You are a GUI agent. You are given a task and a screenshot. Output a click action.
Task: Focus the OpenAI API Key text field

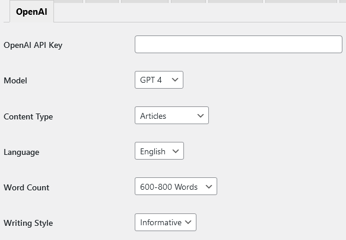(239, 44)
